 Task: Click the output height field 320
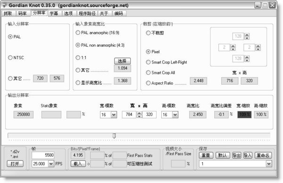pyautogui.click(x=149, y=115)
